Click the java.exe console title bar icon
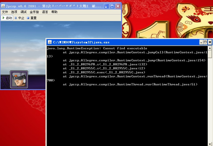The height and width of the screenshot is (146, 213). pyautogui.click(x=50, y=42)
